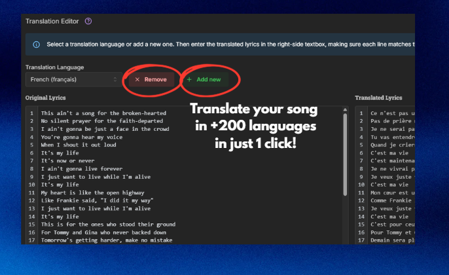449x275 pixels.
Task: Click the line "Tomorrow's getting harder, make no mistake"
Action: (107, 240)
